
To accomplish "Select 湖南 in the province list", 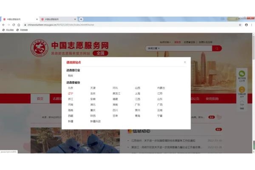I will [x=115, y=105].
